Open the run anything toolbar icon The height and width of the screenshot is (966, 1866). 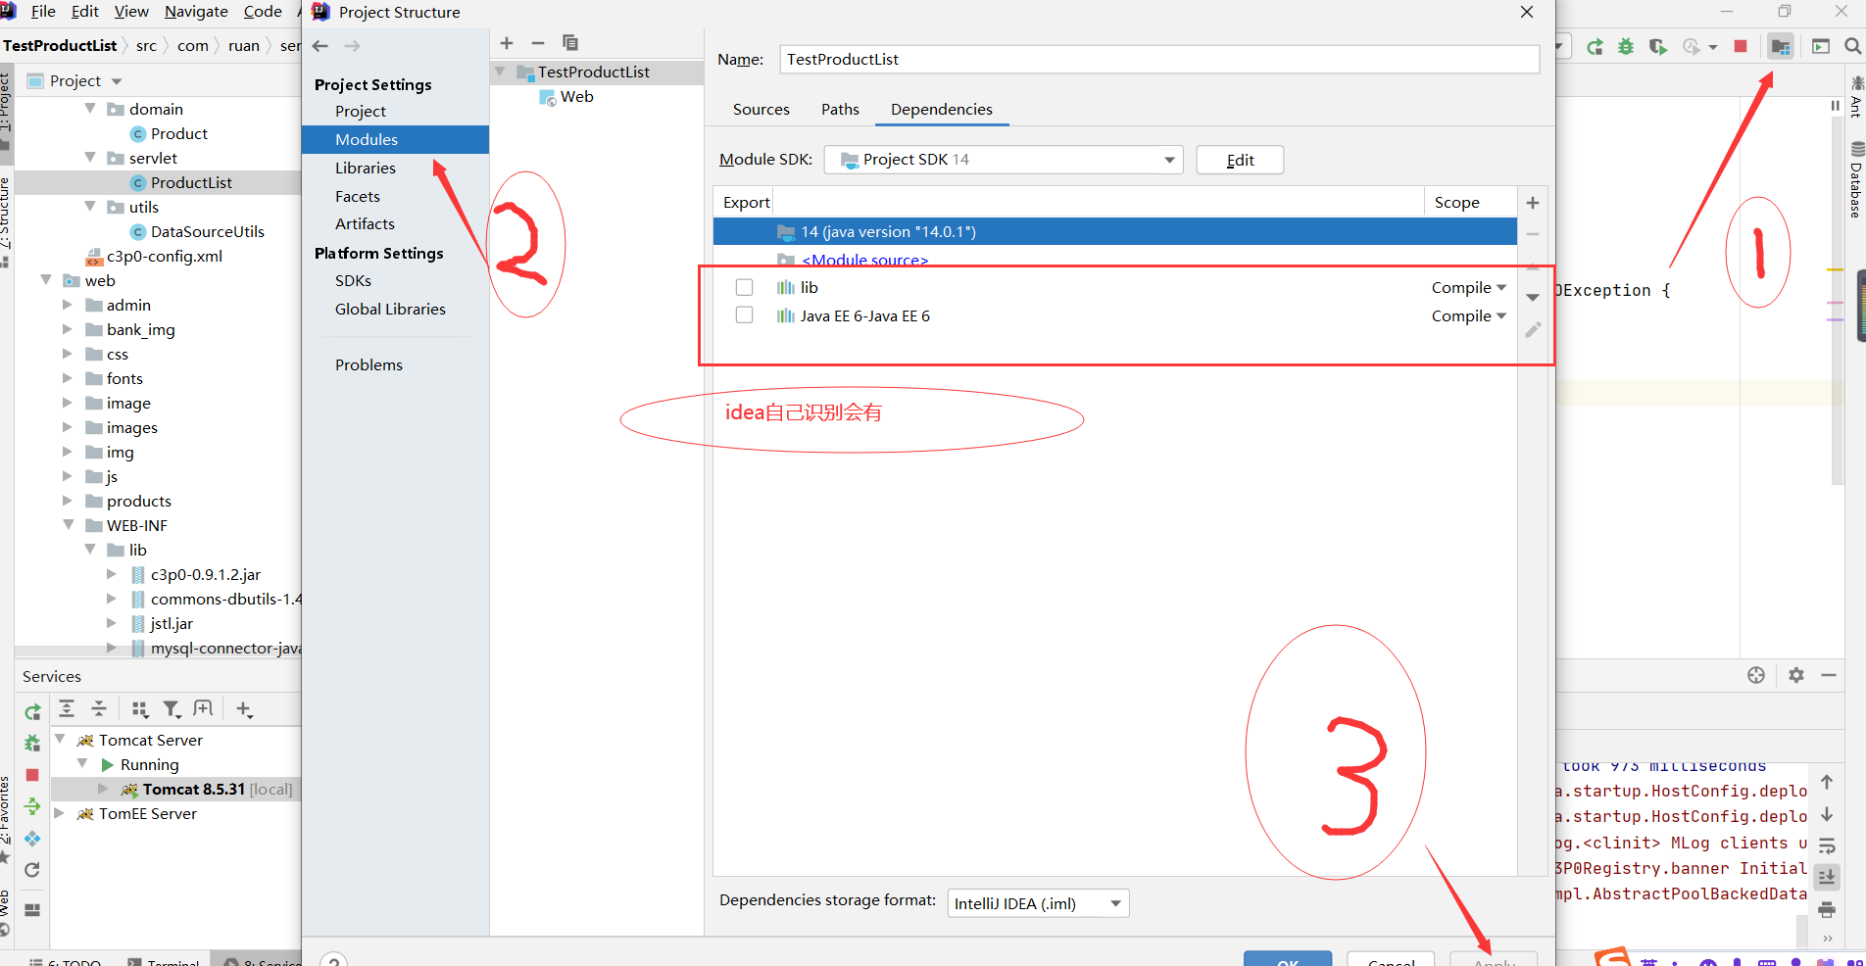1821,46
